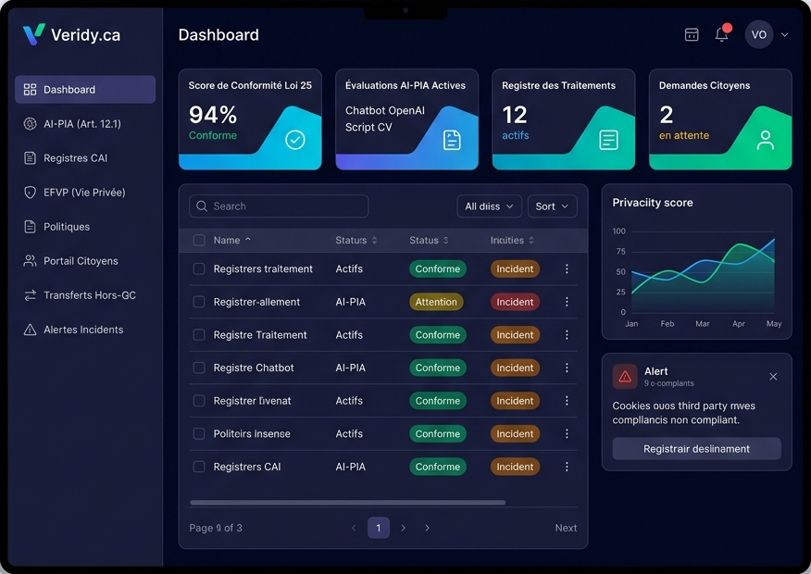Select Dashboard in the sidebar
Screen dimensions: 811x574
pyautogui.click(x=85, y=90)
